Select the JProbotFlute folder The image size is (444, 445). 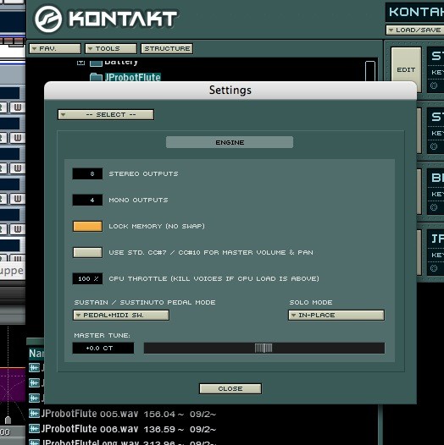click(132, 77)
